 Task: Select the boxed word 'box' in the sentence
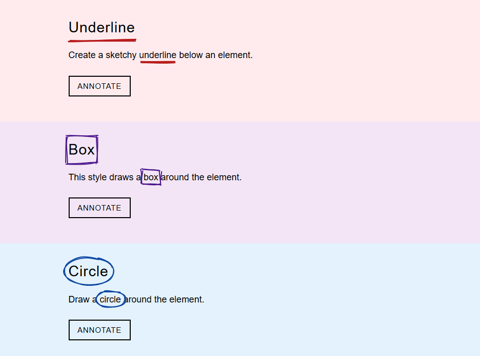click(x=150, y=177)
